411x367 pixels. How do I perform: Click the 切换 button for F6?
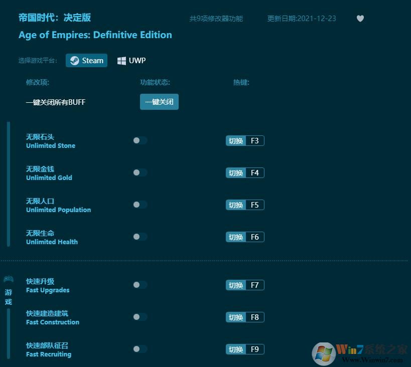click(x=236, y=237)
